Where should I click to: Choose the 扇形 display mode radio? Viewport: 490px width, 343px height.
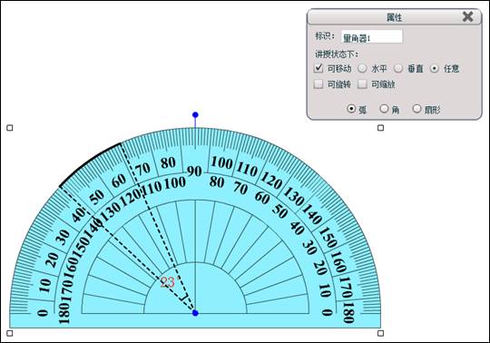416,109
